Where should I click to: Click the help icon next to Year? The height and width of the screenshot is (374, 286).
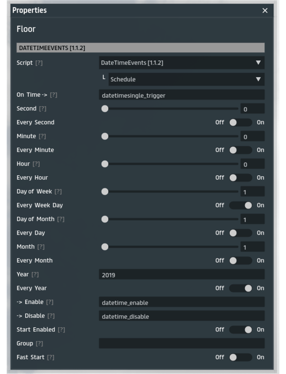pyautogui.click(x=35, y=274)
